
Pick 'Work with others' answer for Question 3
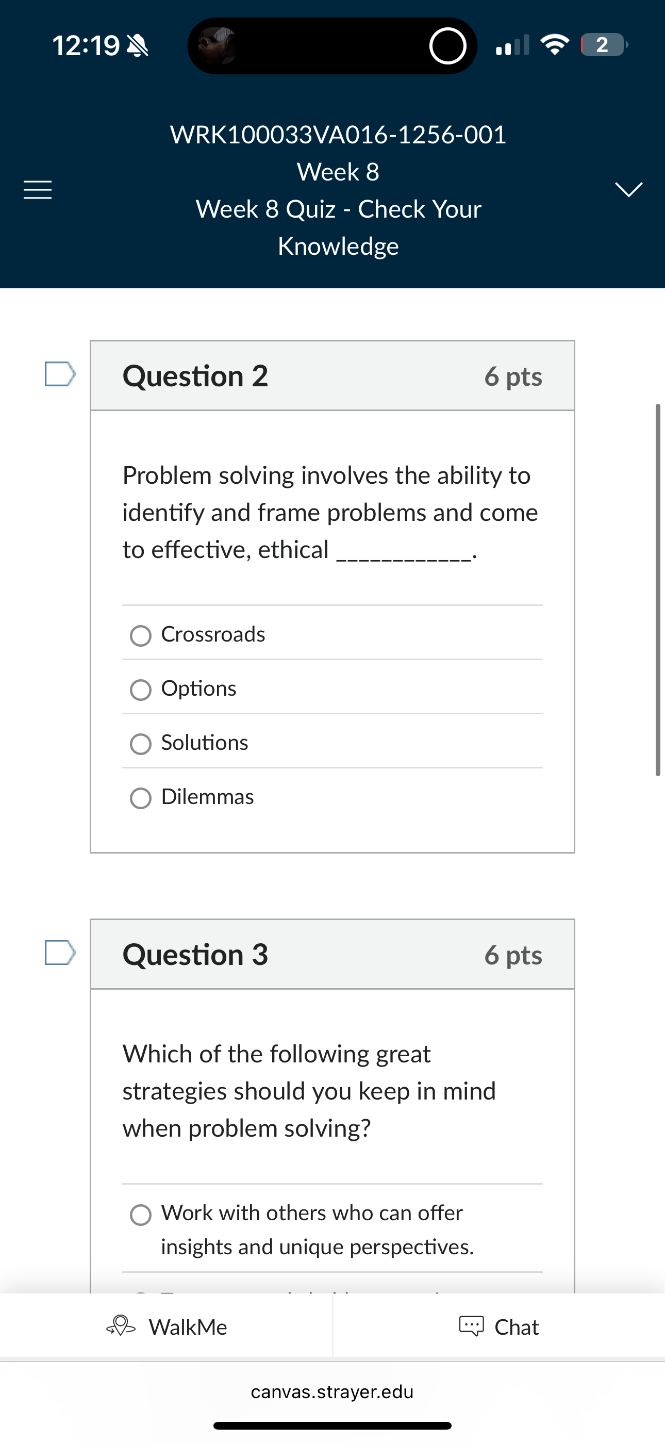pyautogui.click(x=141, y=1215)
